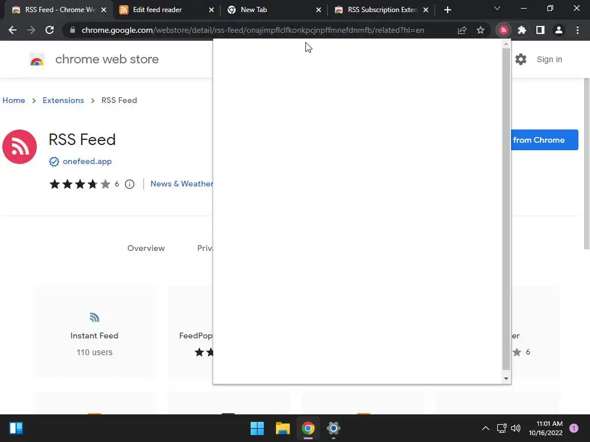The height and width of the screenshot is (442, 590).
Task: Click the browser forward arrow
Action: (31, 30)
